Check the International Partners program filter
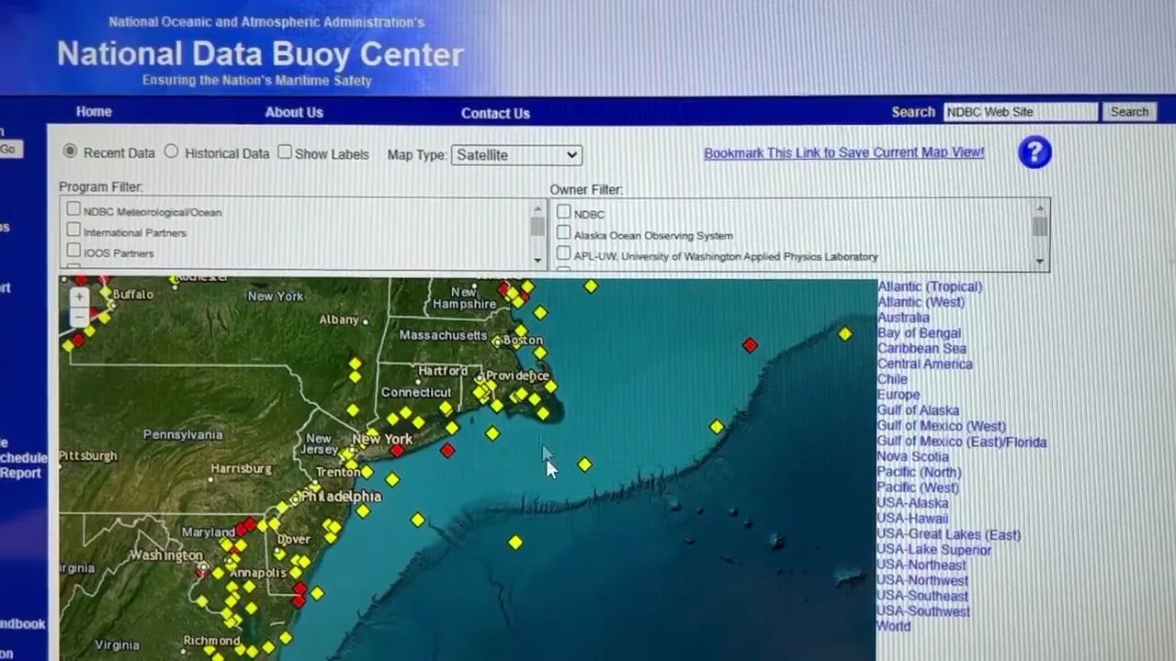This screenshot has width=1176, height=661. (73, 230)
